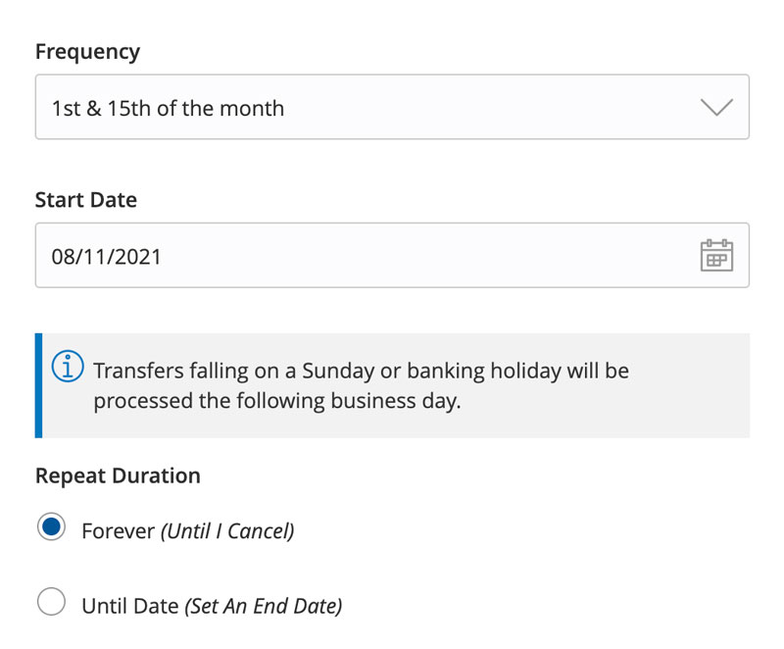This screenshot has width=784, height=649.
Task: Click the info icon in the notice banner
Action: point(68,367)
